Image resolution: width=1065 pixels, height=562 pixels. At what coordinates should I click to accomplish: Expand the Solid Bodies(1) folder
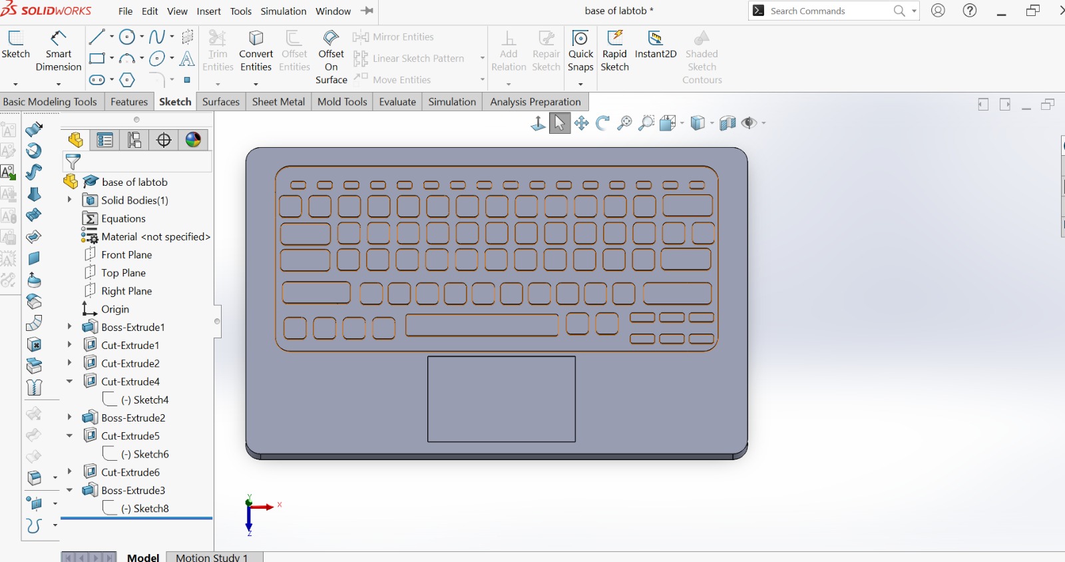pyautogui.click(x=69, y=199)
